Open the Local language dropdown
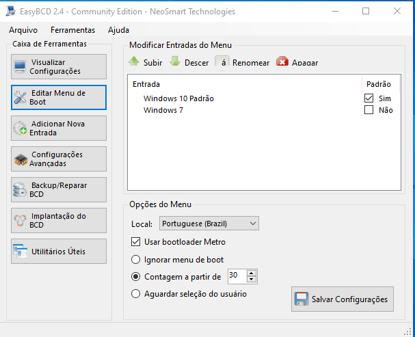The width and height of the screenshot is (415, 337). click(209, 224)
